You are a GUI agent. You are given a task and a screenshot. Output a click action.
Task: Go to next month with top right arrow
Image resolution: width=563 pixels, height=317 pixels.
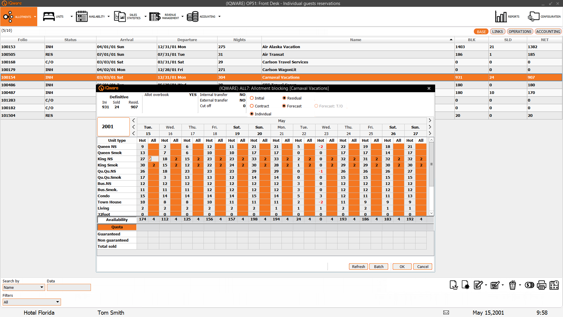[x=430, y=121]
